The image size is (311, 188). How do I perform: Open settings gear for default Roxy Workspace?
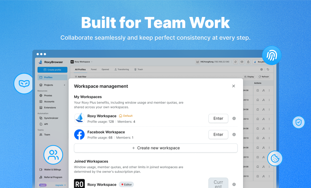(234, 118)
